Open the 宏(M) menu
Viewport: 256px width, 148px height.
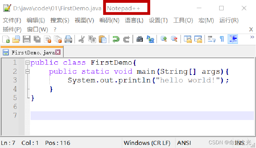pyautogui.click(x=206, y=20)
